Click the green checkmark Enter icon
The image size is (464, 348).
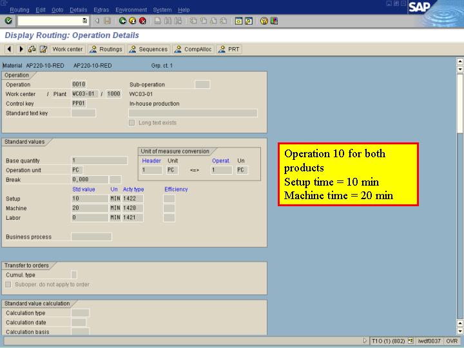click(x=8, y=21)
